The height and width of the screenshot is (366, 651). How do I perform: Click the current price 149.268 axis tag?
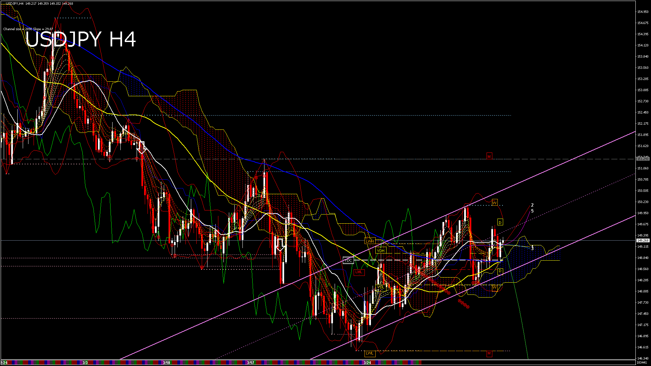[x=643, y=240]
